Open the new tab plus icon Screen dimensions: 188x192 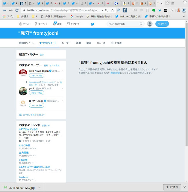pos(167,3)
